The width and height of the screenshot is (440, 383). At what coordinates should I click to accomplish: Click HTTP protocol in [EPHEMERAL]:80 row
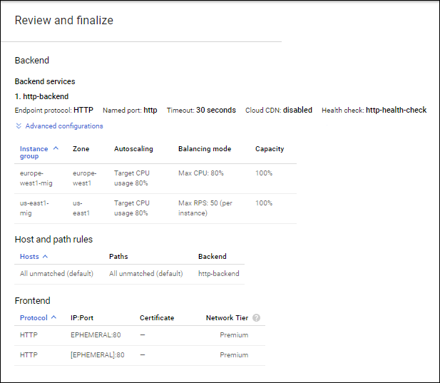29,355
